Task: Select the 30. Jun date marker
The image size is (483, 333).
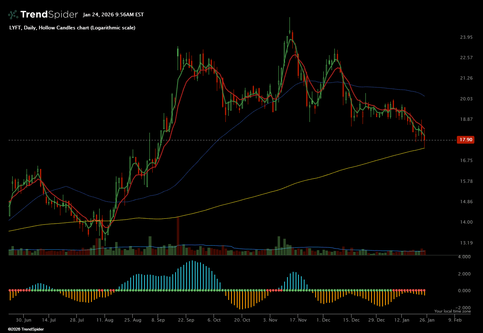Action: coord(24,320)
